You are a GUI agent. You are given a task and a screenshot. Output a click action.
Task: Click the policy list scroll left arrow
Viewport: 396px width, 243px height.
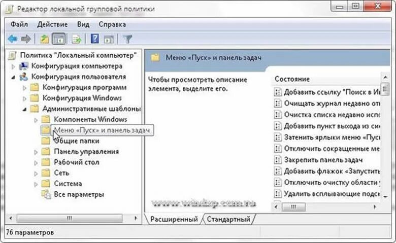[x=276, y=207]
